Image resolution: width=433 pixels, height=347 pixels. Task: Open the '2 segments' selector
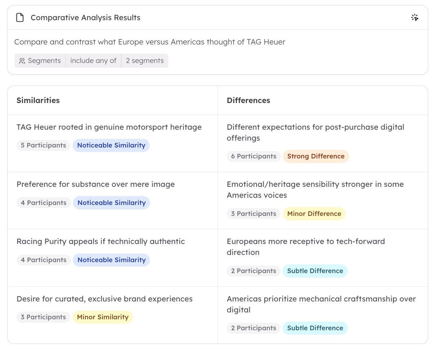click(145, 61)
